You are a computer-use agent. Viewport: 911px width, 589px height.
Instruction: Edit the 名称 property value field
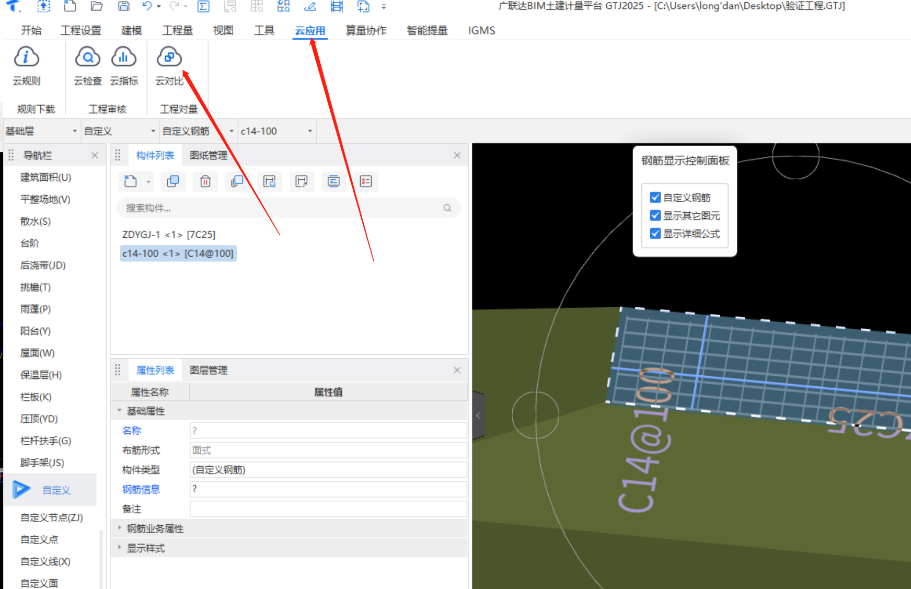(x=328, y=431)
